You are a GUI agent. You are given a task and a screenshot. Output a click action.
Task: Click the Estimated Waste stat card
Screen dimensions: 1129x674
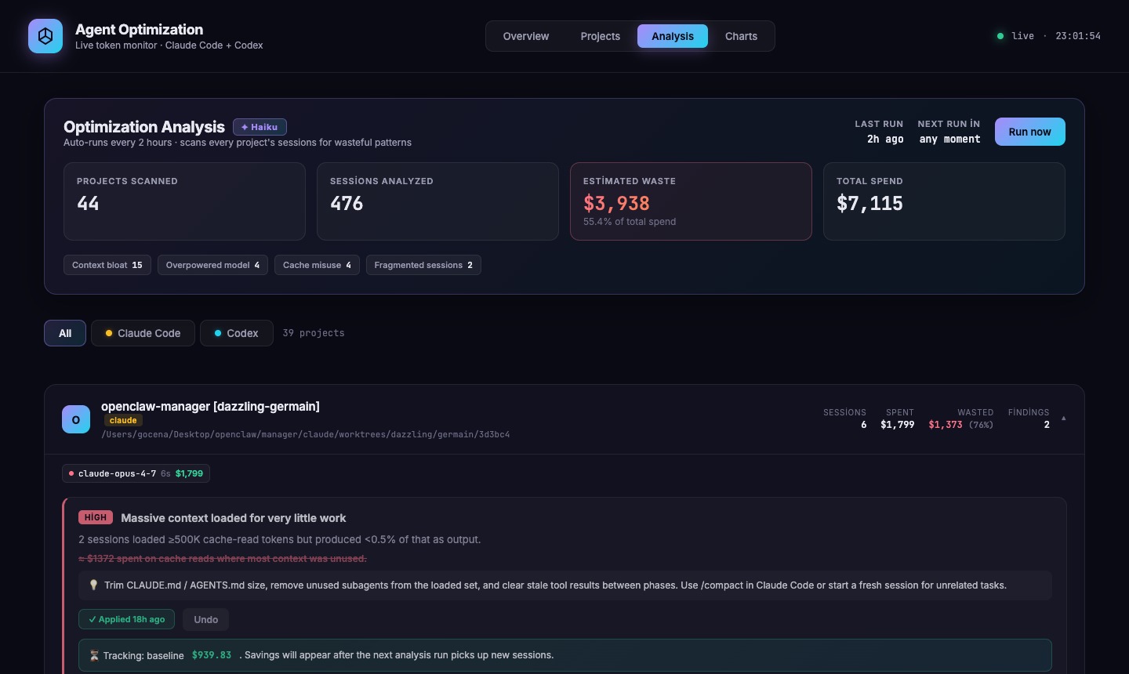[x=691, y=201]
